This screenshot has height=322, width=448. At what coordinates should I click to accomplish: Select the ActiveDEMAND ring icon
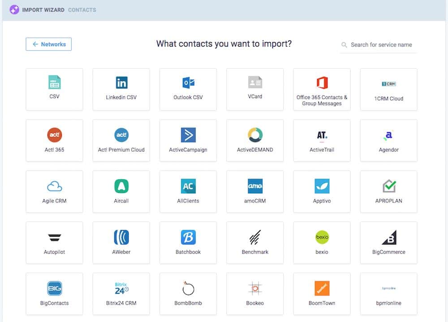tap(255, 135)
